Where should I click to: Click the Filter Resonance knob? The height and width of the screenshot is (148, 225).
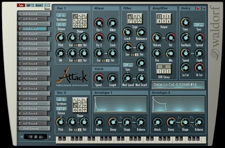pyautogui.click(x=141, y=32)
